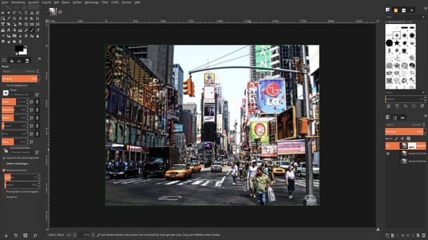Expand Optionen der Zeichendynamik

4,158
